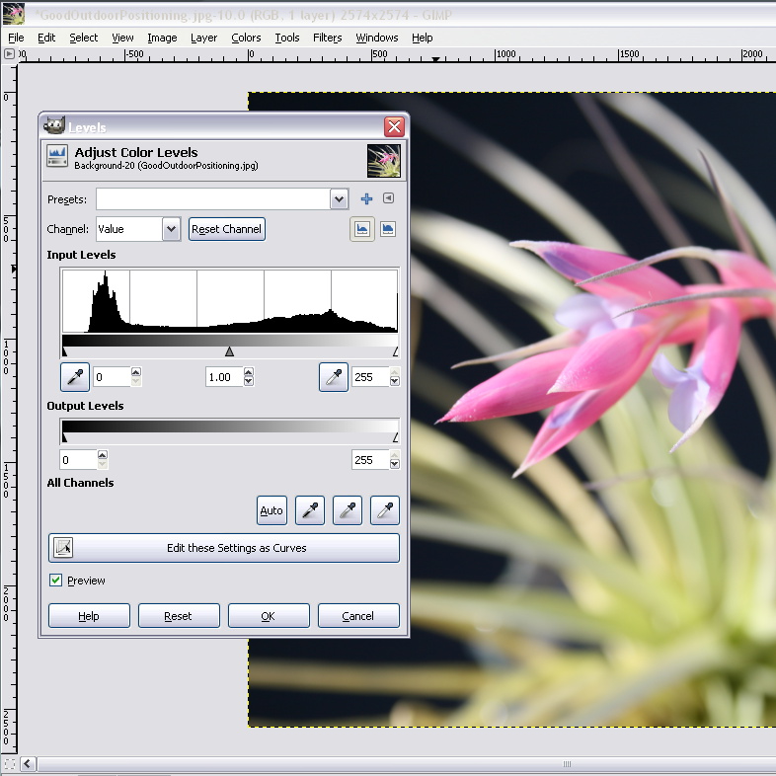
Task: Click the curves icon on Edit Settings button
Action: pyautogui.click(x=63, y=548)
